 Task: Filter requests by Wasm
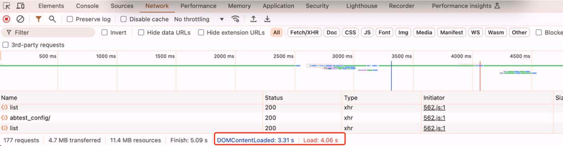(496, 33)
